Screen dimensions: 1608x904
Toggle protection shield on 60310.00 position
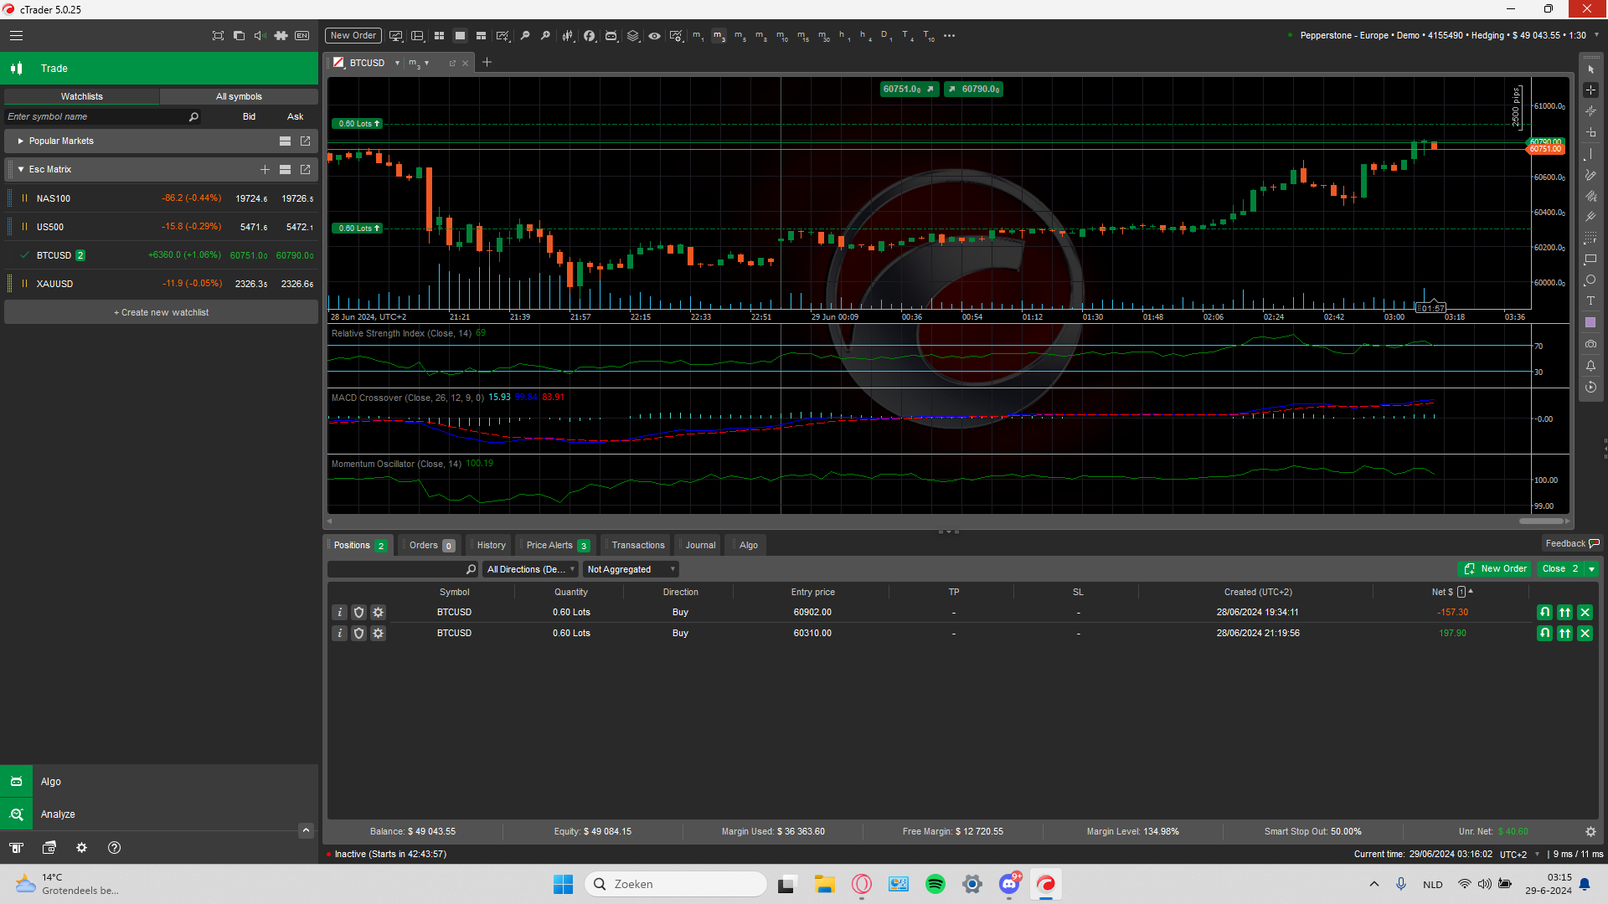tap(358, 634)
